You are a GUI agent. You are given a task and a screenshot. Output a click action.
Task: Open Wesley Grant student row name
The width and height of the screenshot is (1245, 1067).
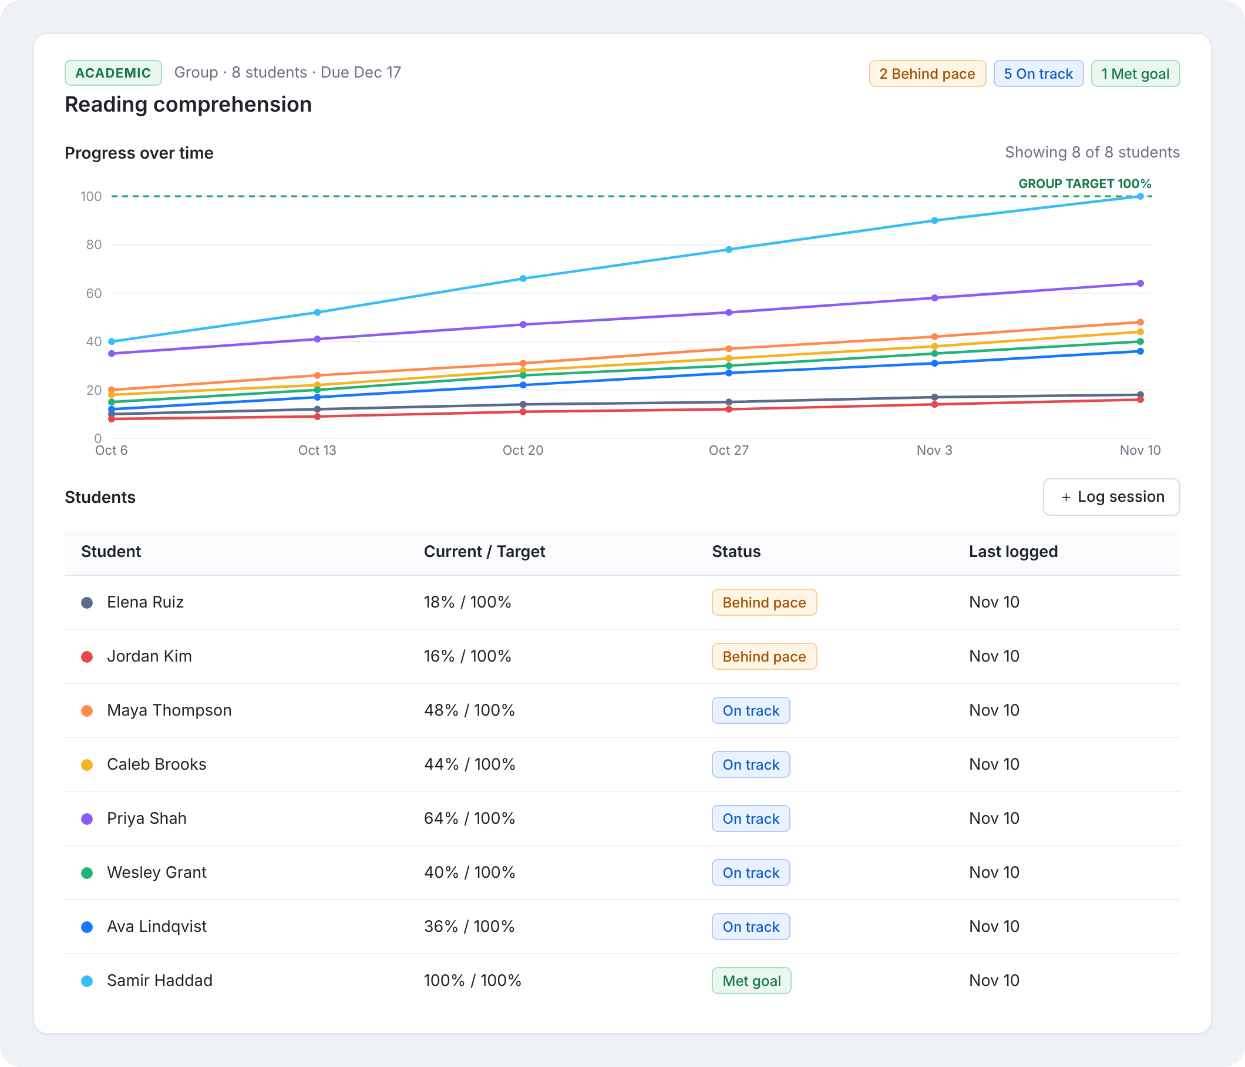(157, 873)
